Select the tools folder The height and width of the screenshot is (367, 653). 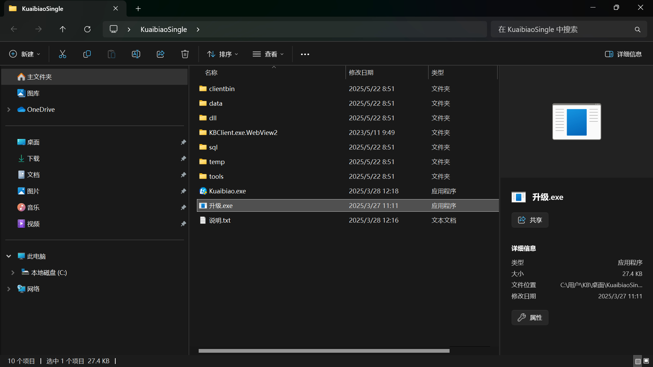(348, 176)
